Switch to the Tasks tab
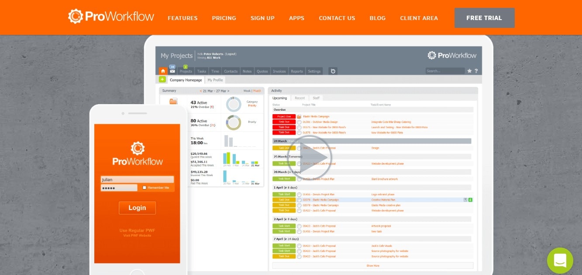 click(x=202, y=71)
